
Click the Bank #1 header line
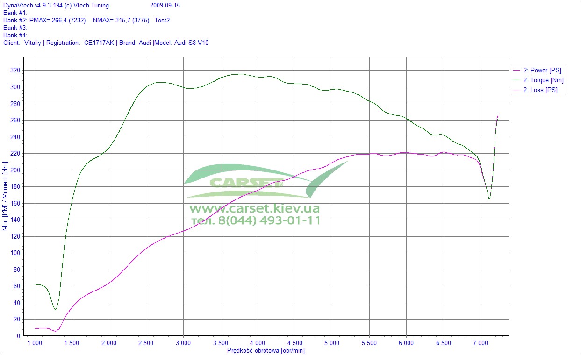coord(15,13)
